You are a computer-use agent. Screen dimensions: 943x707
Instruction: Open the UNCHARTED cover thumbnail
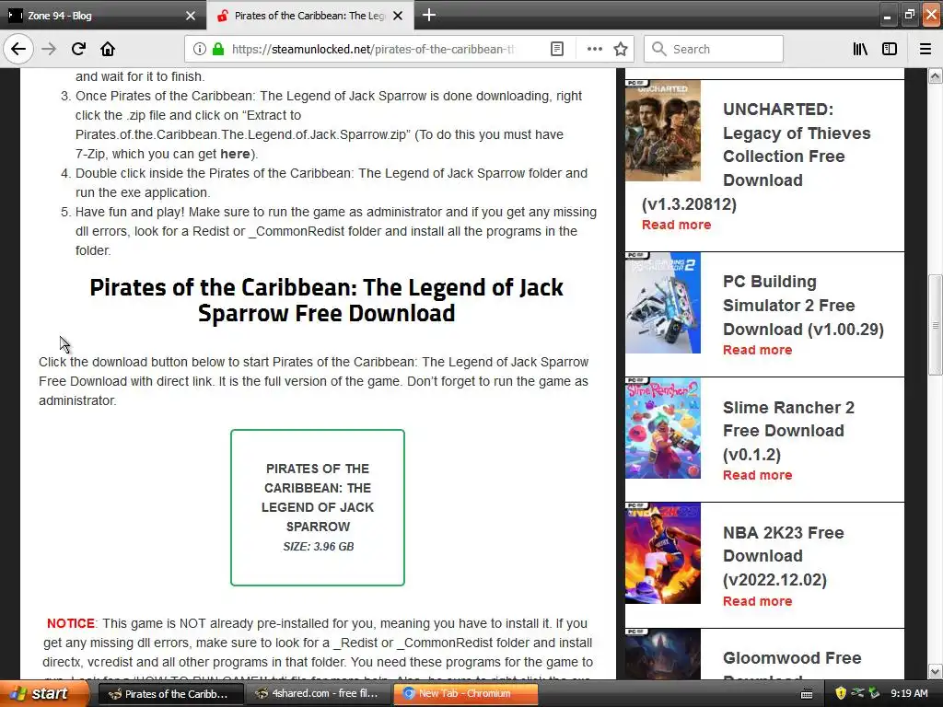pyautogui.click(x=663, y=131)
